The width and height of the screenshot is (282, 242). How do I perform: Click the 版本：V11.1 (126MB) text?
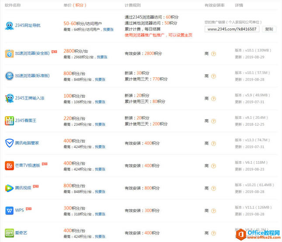pos(253,207)
